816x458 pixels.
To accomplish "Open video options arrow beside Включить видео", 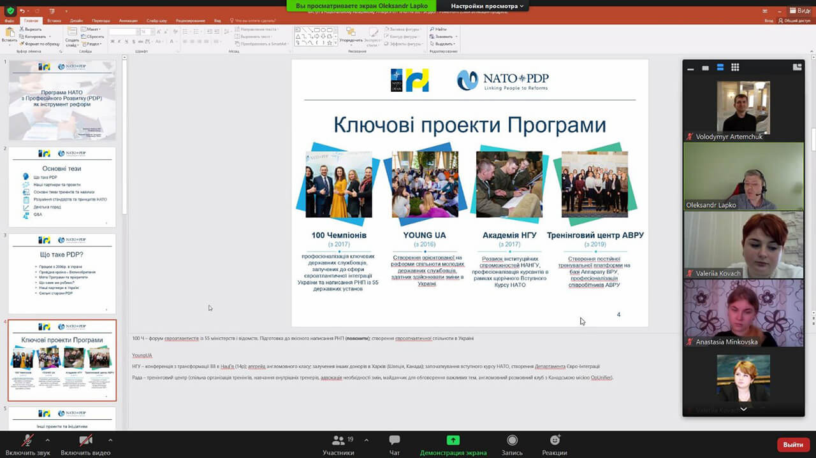I will click(110, 440).
